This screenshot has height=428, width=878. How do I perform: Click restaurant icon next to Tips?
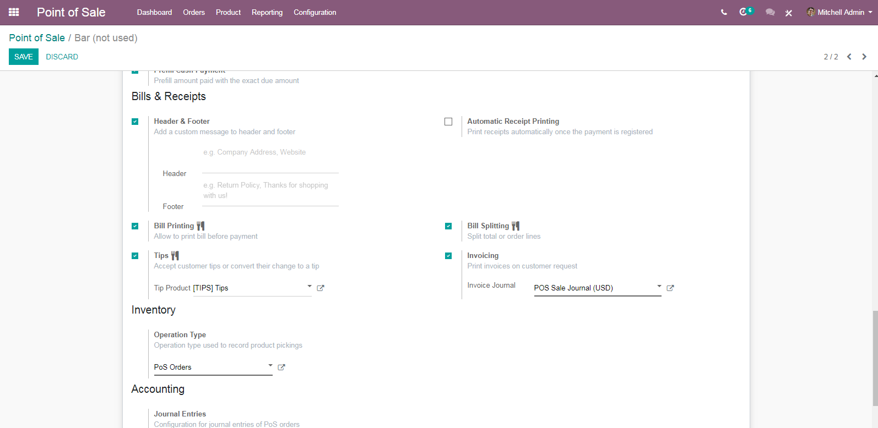(x=175, y=255)
